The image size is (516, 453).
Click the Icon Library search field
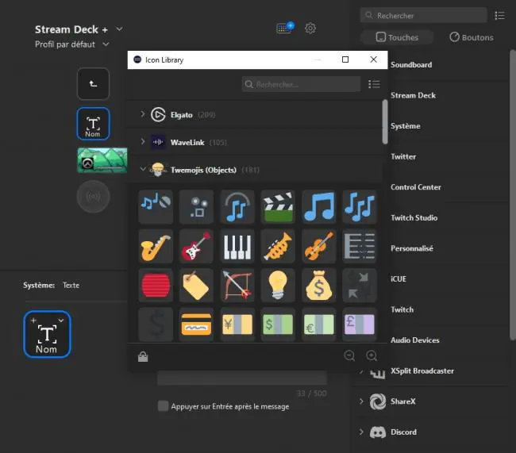(301, 84)
